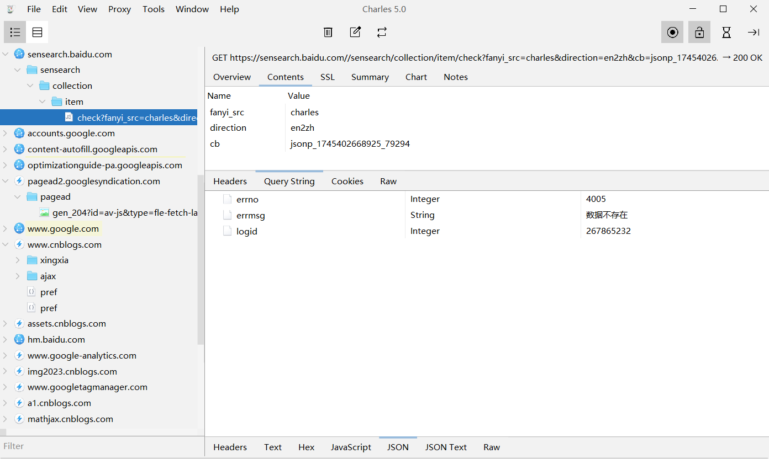
Task: Click lightning icon for www.cnblogs.com
Action: [x=19, y=244]
